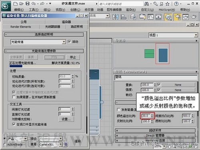Open the 预设 preset dropdown
Screen dimensions: 200x150
coord(61,138)
